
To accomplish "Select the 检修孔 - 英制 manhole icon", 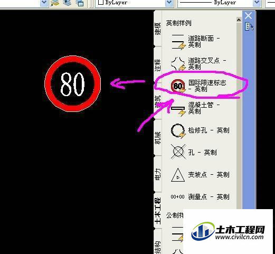I will [178, 131].
